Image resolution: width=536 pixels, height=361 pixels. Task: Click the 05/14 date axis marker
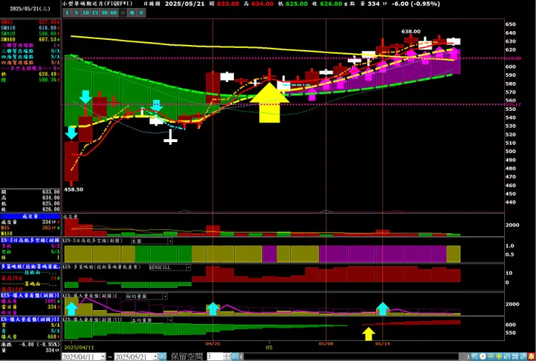383,343
